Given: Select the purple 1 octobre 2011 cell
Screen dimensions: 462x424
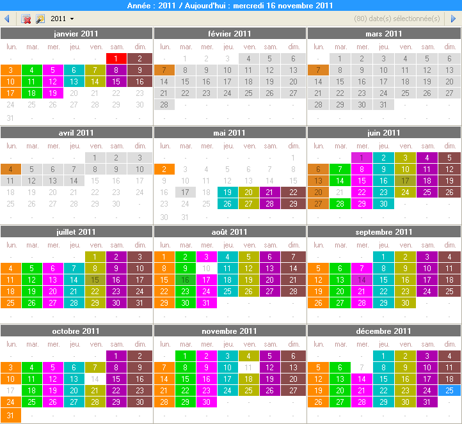Looking at the screenshot, I should (116, 356).
